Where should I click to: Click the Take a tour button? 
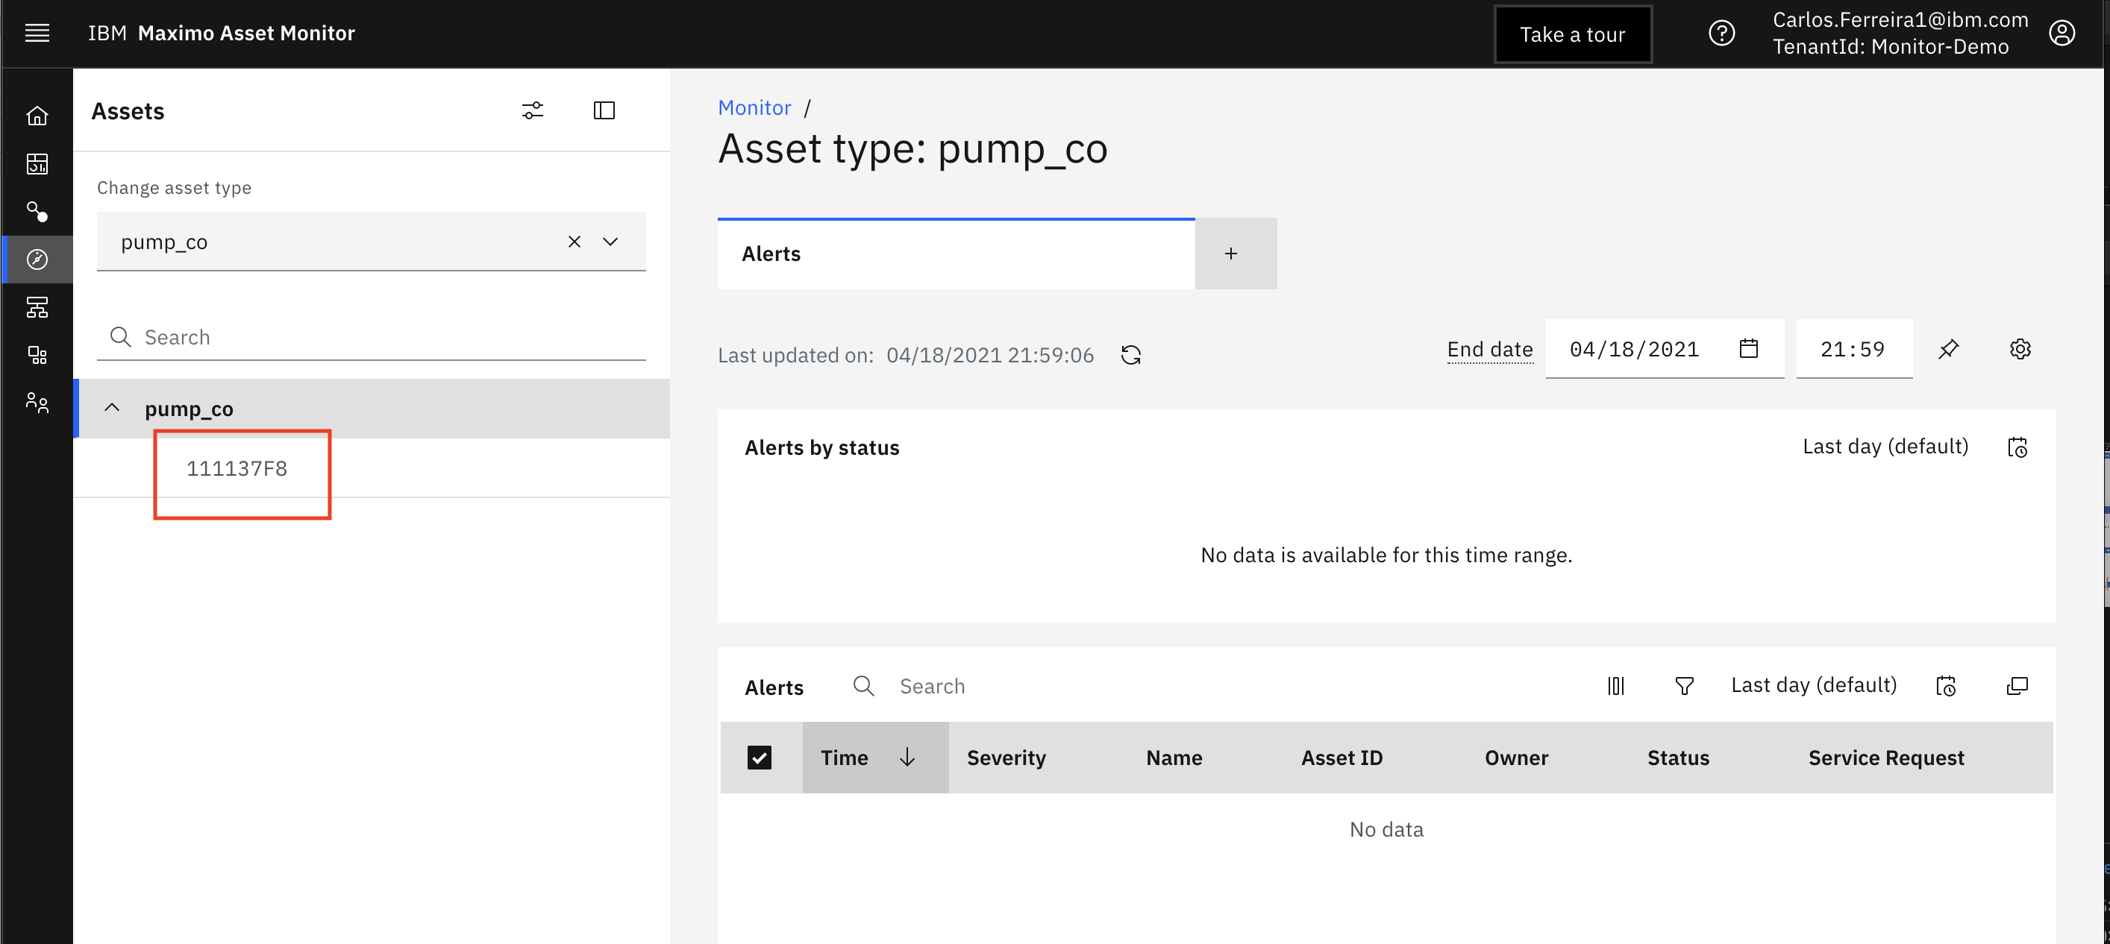(x=1573, y=34)
